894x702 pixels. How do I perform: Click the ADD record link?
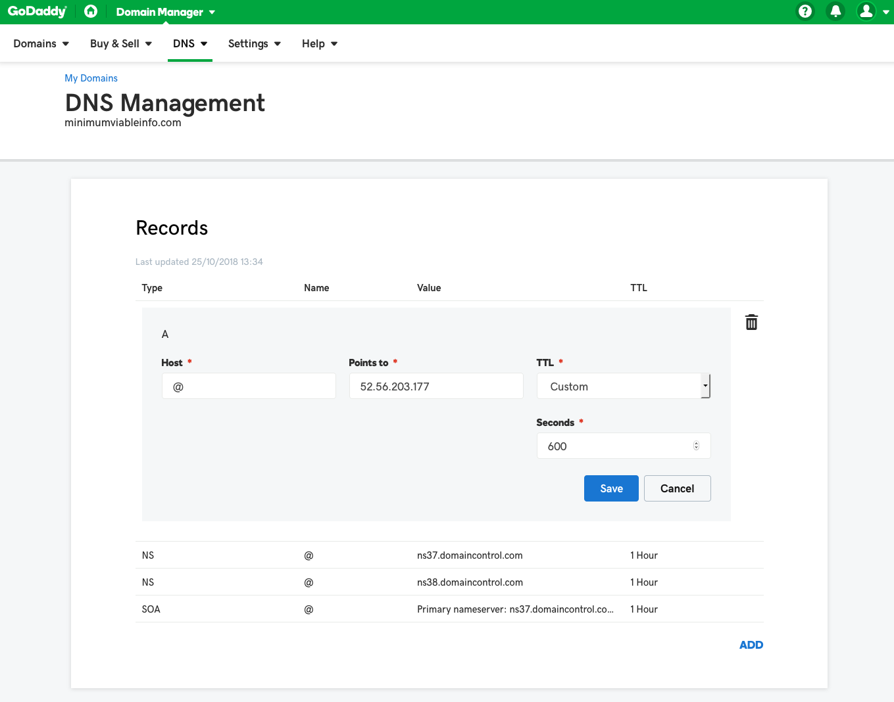[751, 645]
